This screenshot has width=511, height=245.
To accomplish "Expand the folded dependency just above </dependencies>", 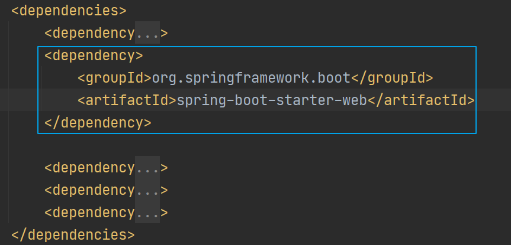I will 147,212.
